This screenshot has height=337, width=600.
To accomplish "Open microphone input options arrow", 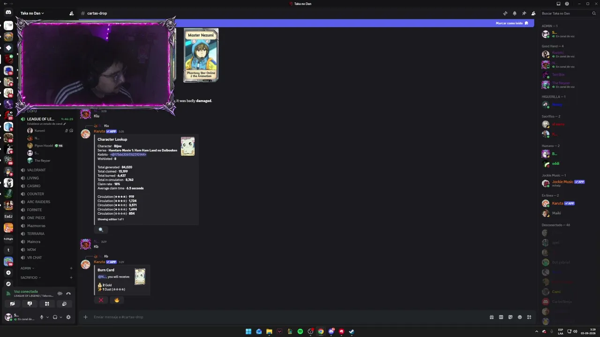I will pyautogui.click(x=47, y=317).
